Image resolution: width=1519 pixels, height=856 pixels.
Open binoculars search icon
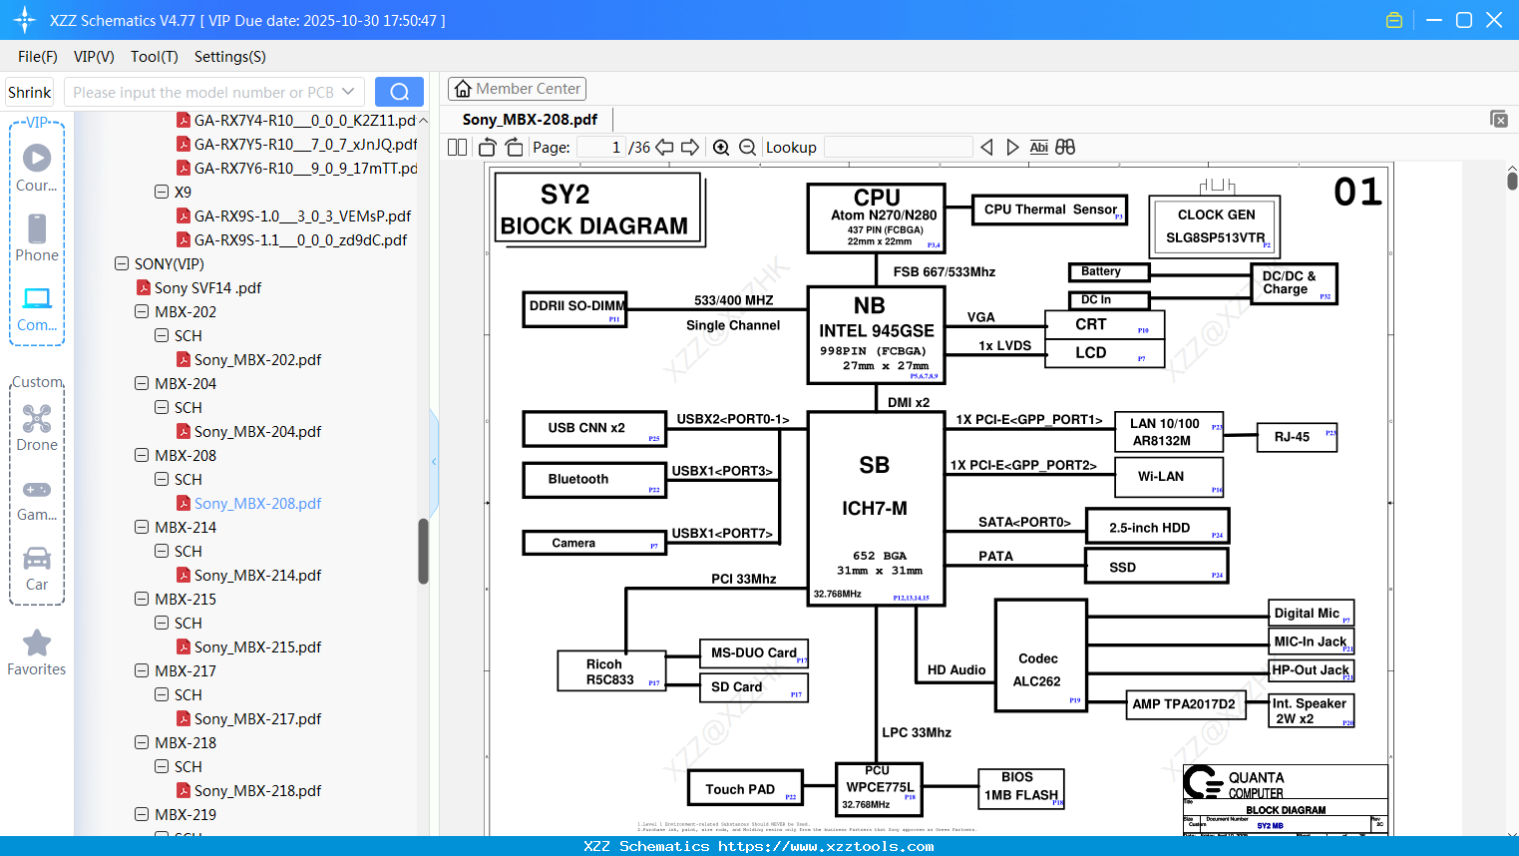[1065, 148]
